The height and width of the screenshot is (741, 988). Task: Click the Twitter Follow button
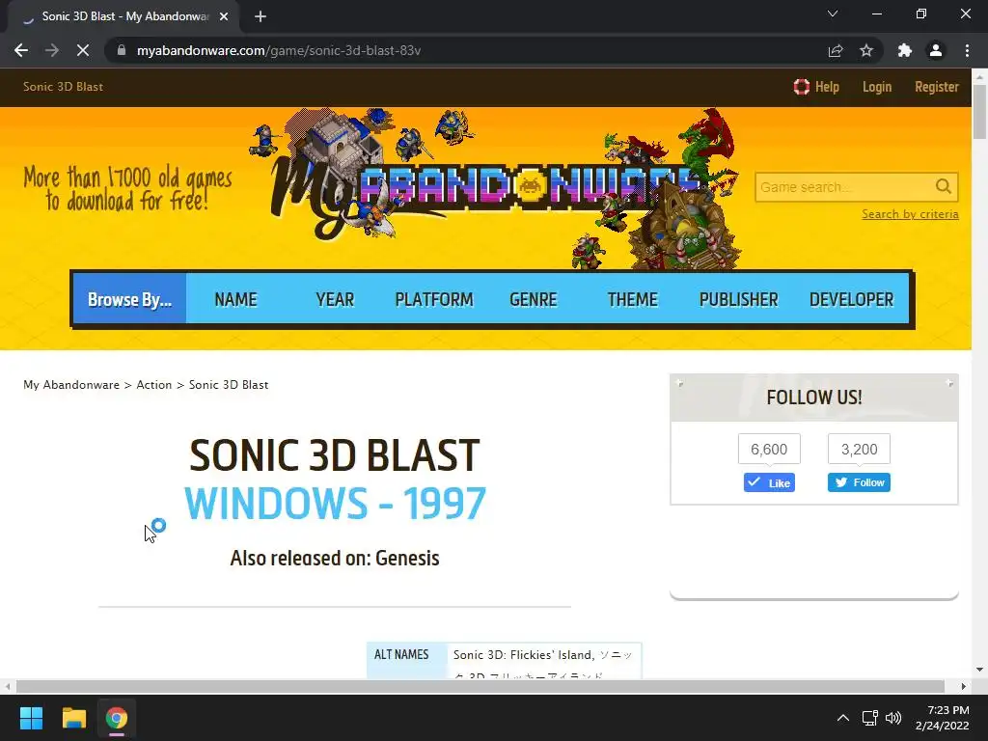pos(859,482)
